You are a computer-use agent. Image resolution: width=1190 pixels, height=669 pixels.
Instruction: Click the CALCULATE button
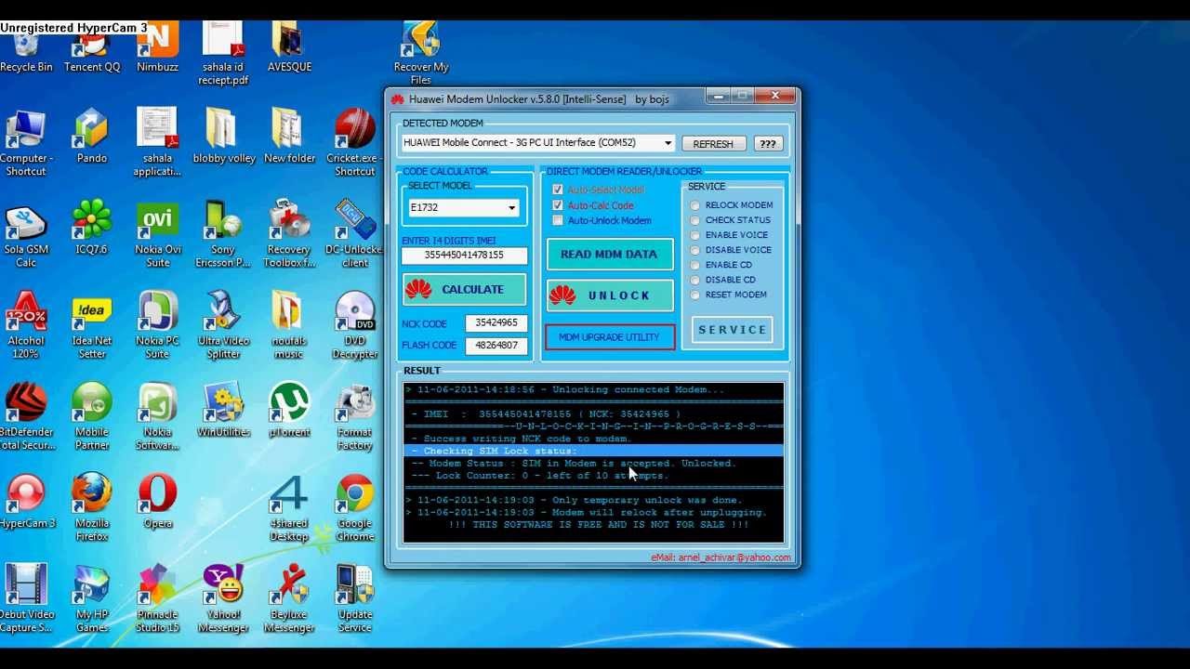464,290
